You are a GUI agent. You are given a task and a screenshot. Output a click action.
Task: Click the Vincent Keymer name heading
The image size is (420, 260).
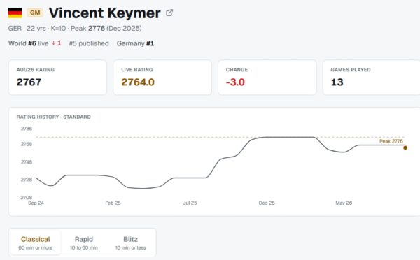coord(105,13)
